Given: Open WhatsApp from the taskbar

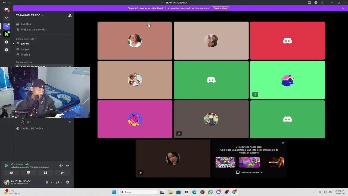Looking at the screenshot, I should pos(210,192).
